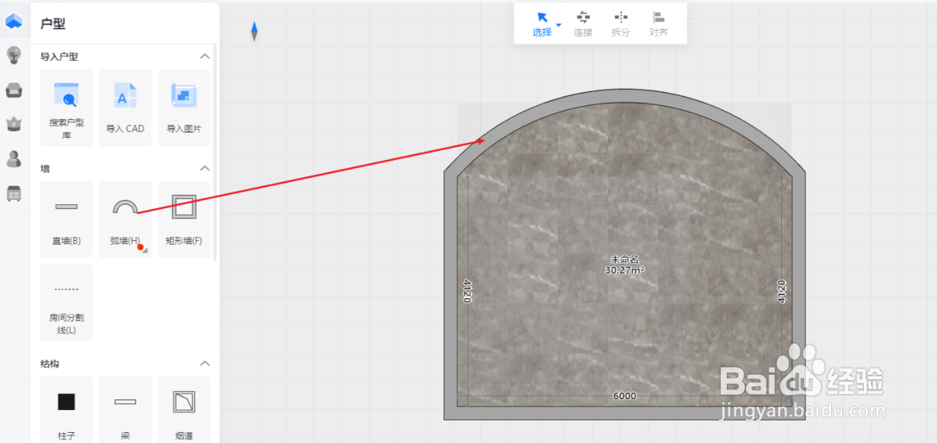Open the user profile sidebar icon
Image resolution: width=937 pixels, height=443 pixels.
pos(14,158)
